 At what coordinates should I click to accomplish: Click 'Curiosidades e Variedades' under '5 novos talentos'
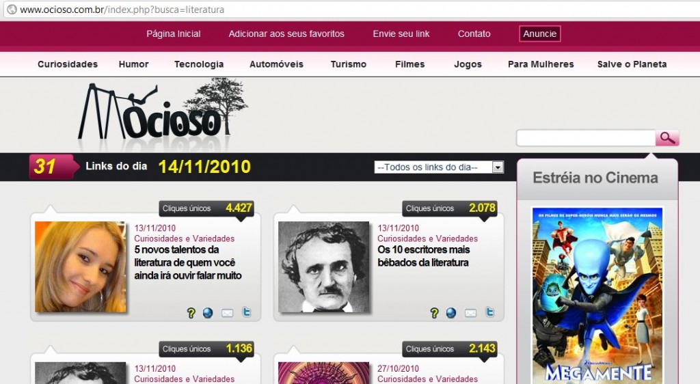[185, 238]
